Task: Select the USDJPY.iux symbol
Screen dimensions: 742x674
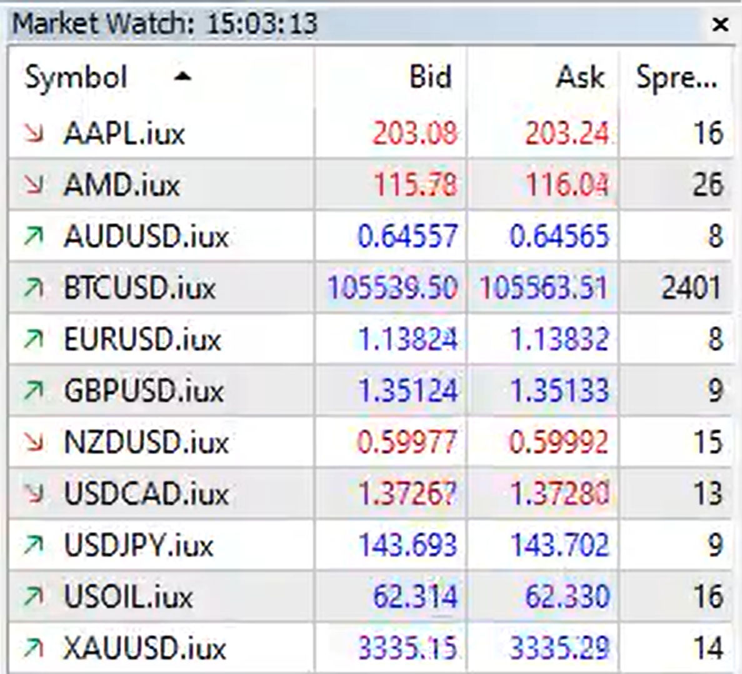Action: (139, 546)
